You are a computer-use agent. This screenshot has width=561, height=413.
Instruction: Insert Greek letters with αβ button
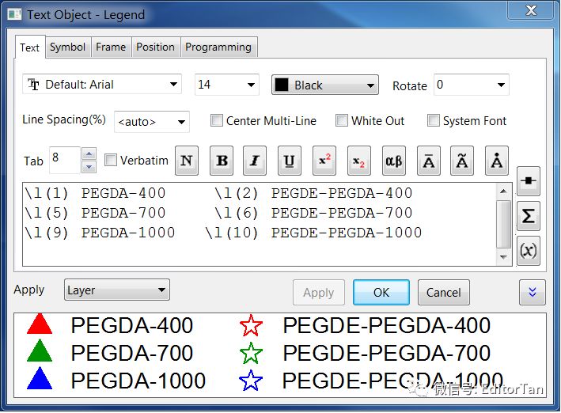coord(393,161)
